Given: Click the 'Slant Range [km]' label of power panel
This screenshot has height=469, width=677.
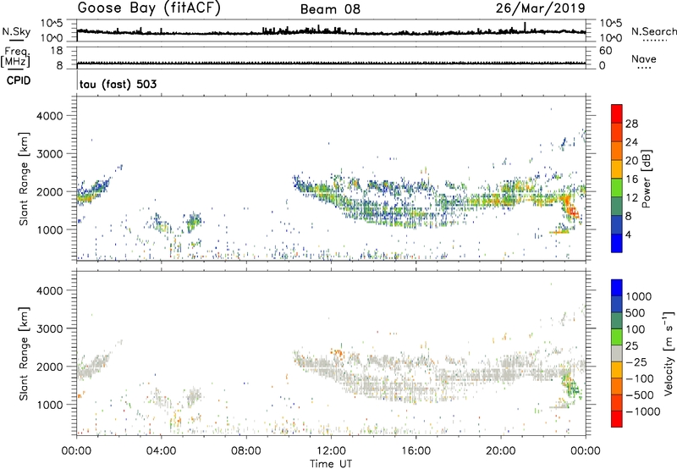Looking at the screenshot, I should [24, 179].
